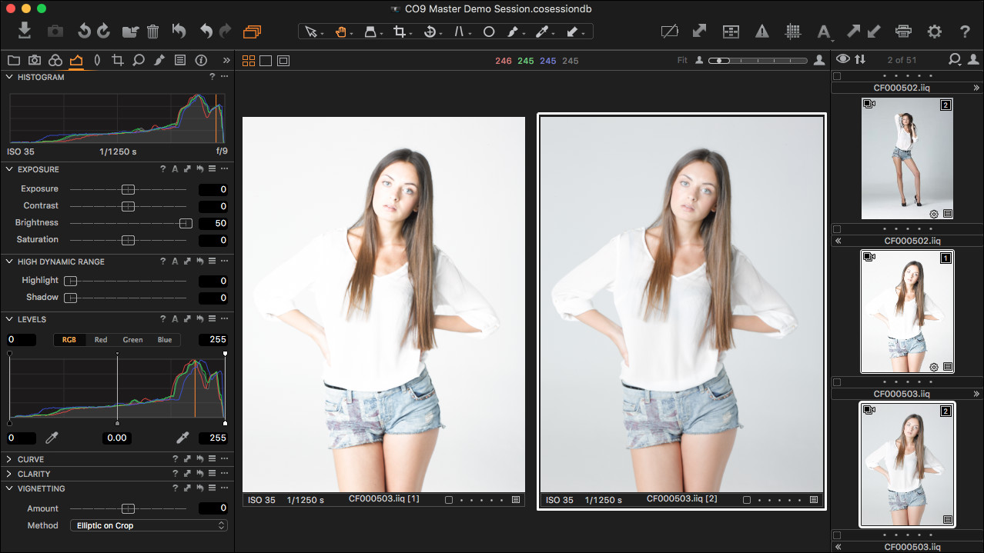984x553 pixels.
Task: Adjust the Contrast slider handle
Action: coord(128,206)
